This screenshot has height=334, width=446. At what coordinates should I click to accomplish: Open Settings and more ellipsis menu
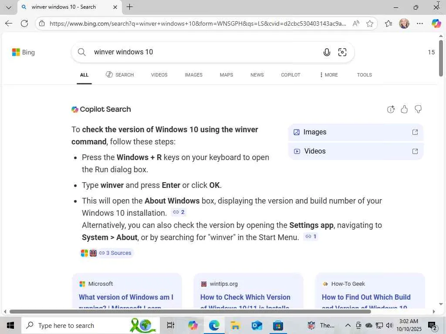click(x=420, y=23)
